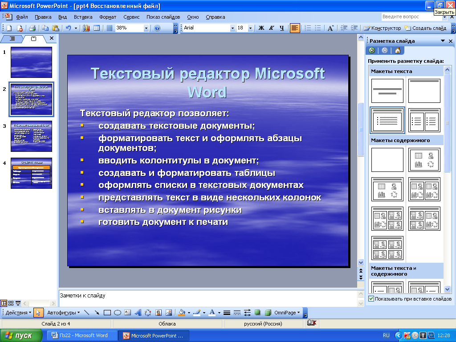Click the Создать слайд button
456x342 pixels.
425,28
